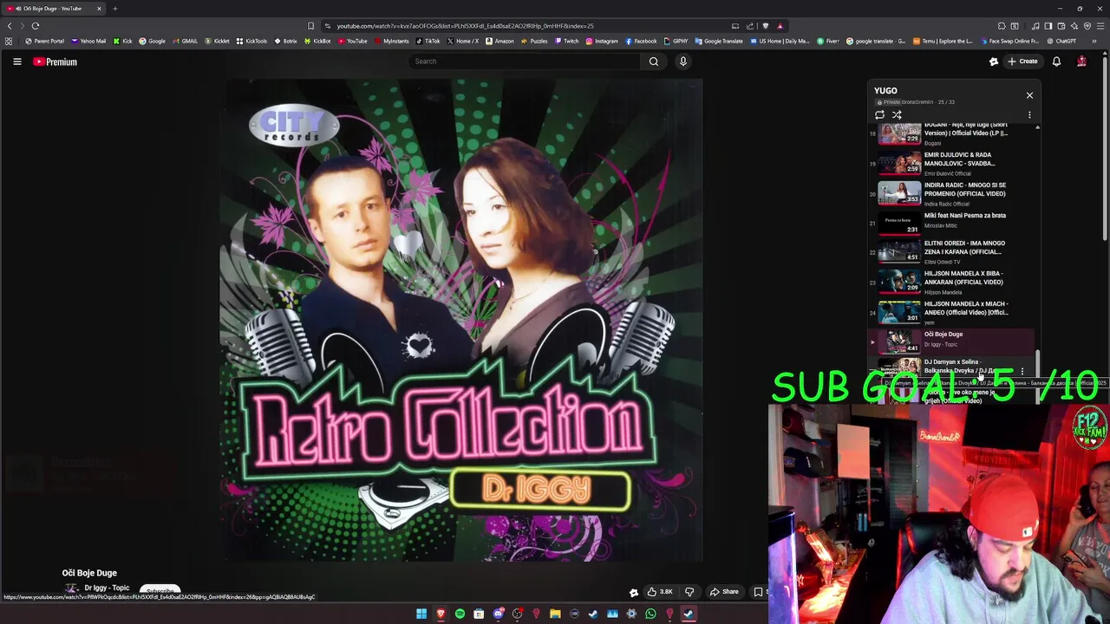Open Brave browser in taskbar
This screenshot has width=1110, height=624.
(x=441, y=614)
